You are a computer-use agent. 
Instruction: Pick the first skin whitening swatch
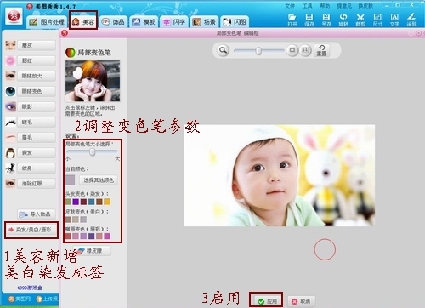(x=68, y=220)
